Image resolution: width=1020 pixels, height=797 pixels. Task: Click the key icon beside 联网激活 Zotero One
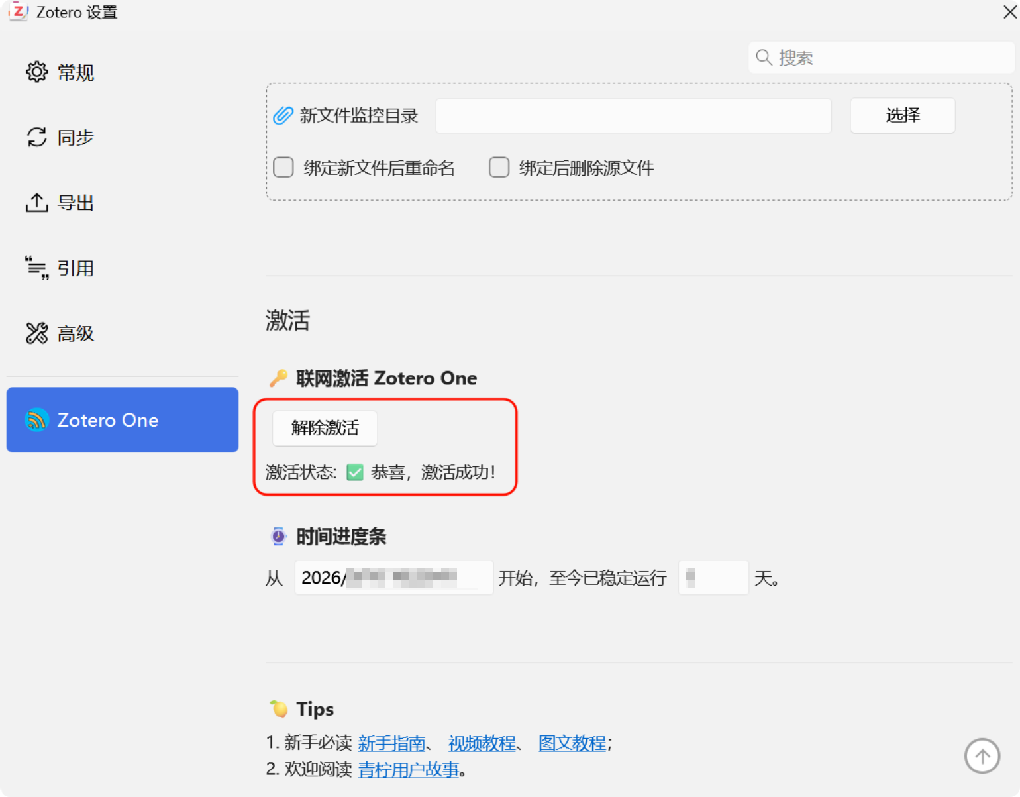coord(278,378)
